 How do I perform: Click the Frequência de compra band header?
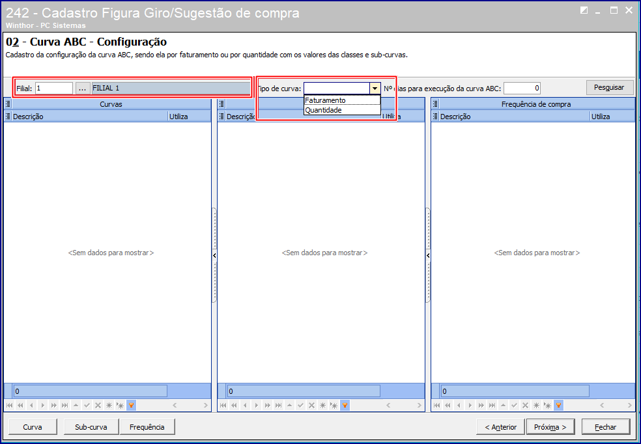(537, 104)
